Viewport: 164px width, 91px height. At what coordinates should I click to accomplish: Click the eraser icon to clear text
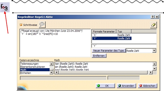[153, 25]
